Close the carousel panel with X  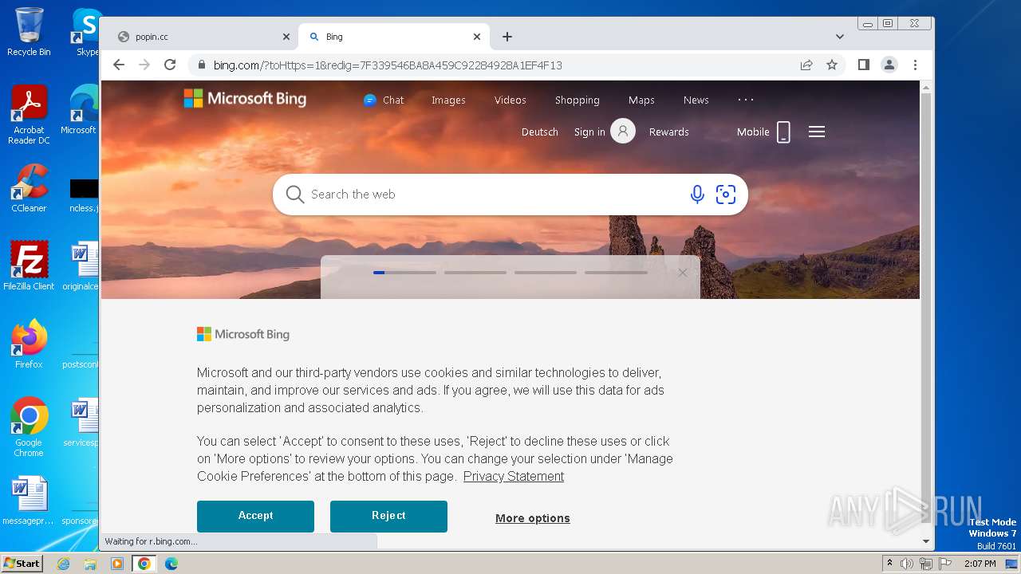[682, 273]
